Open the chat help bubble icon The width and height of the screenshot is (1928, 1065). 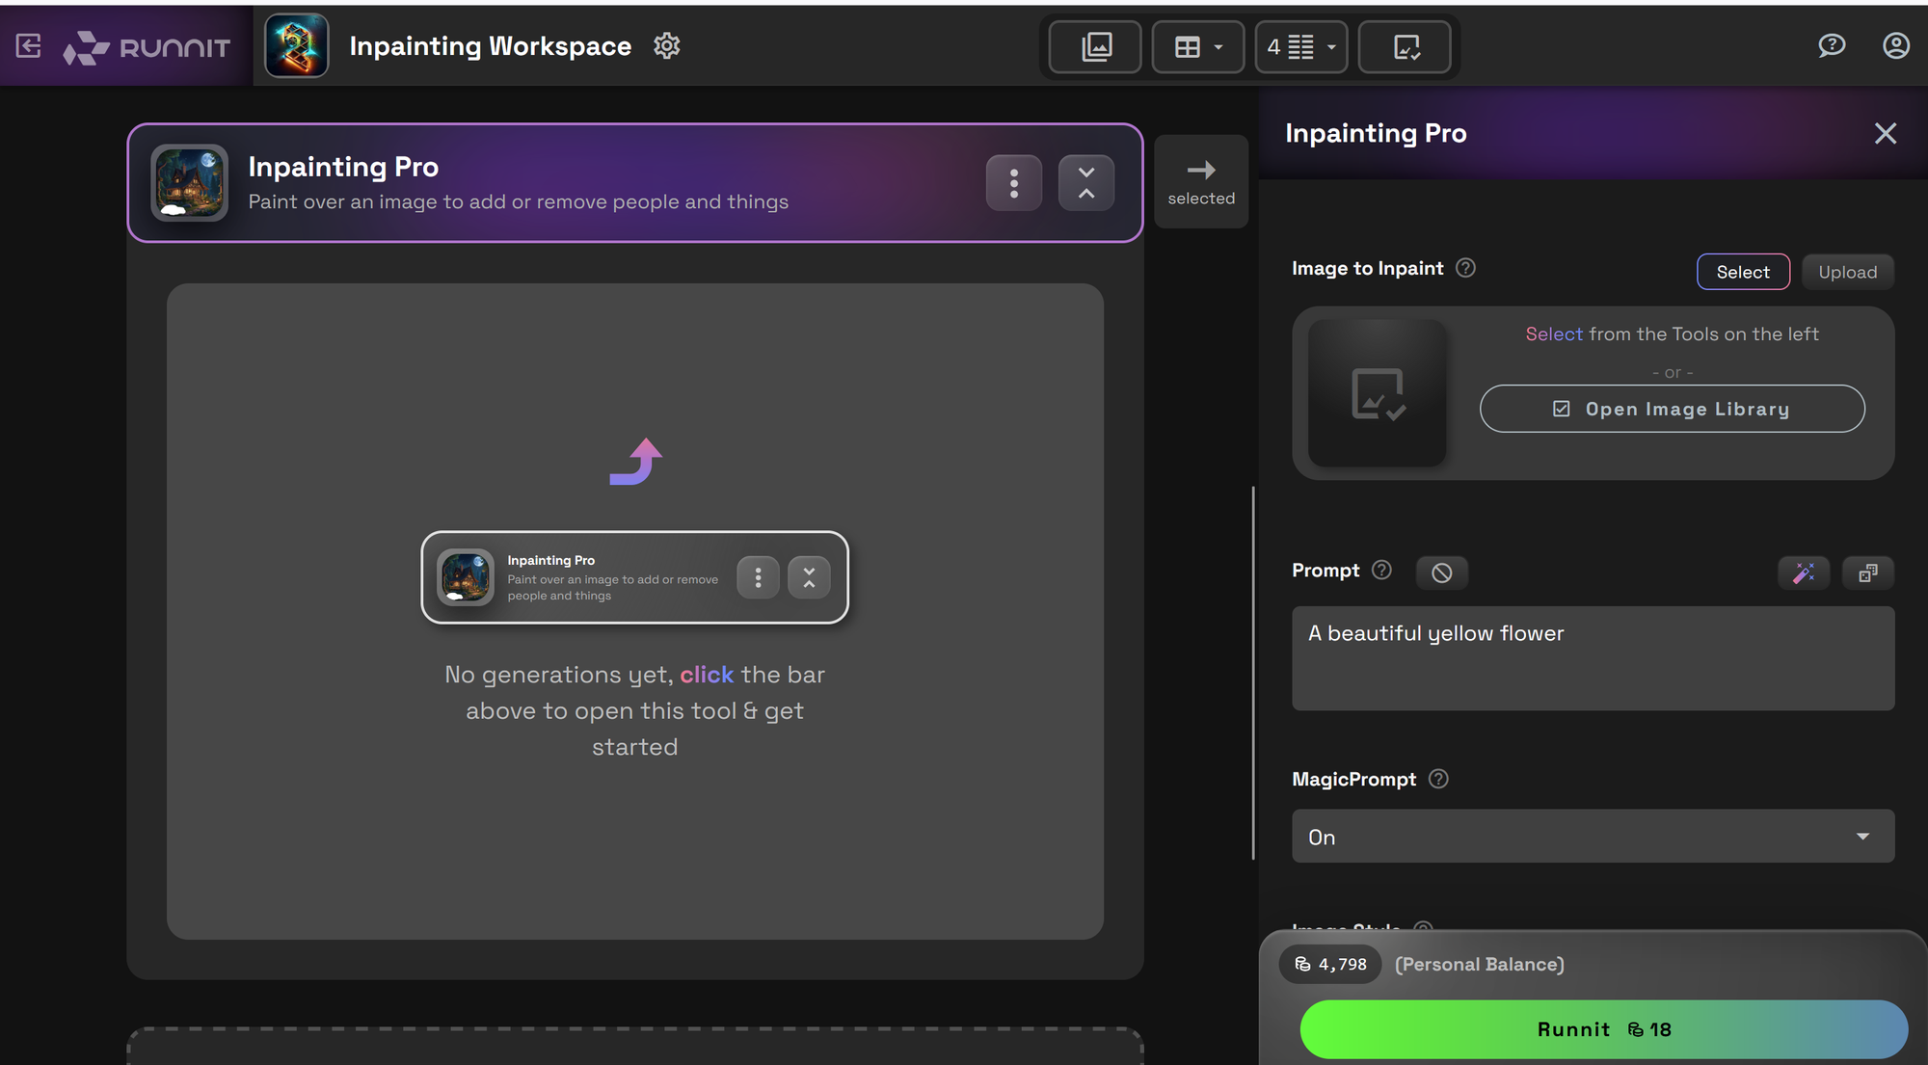click(x=1831, y=45)
